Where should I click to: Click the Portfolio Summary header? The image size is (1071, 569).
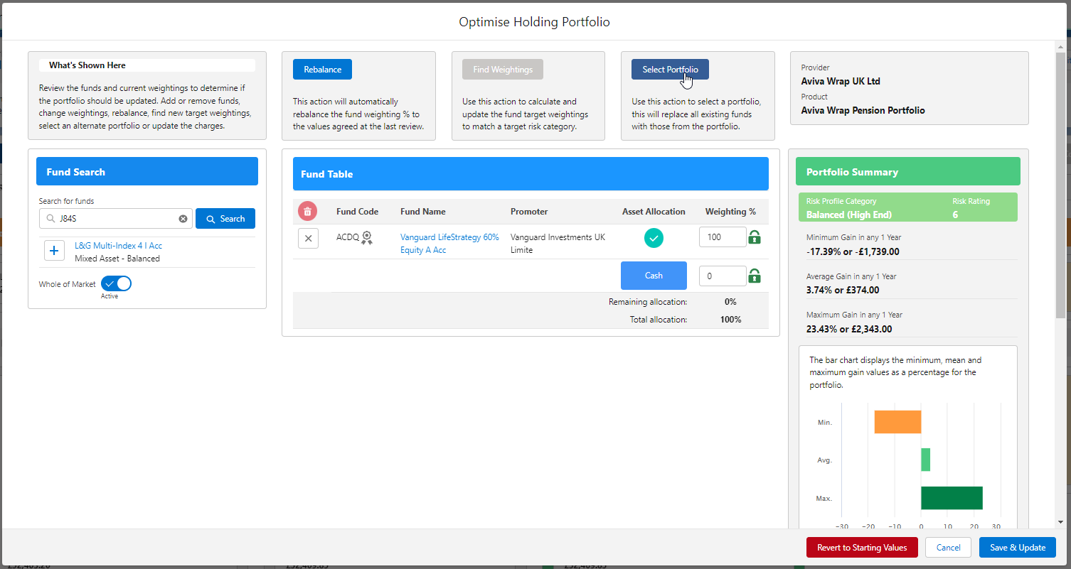pyautogui.click(x=908, y=171)
